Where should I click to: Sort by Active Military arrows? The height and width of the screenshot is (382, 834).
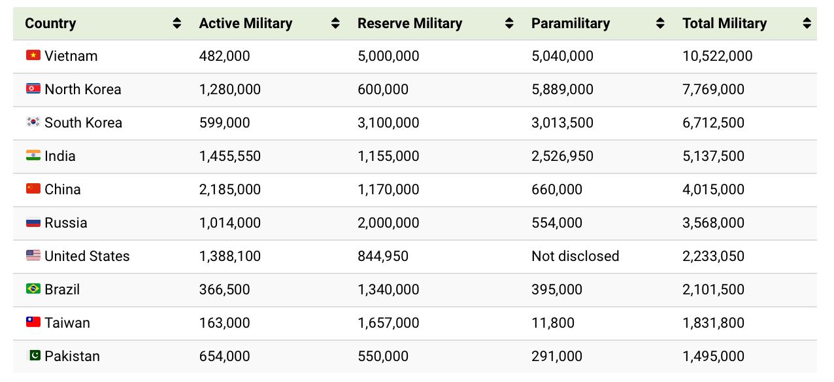tap(335, 24)
